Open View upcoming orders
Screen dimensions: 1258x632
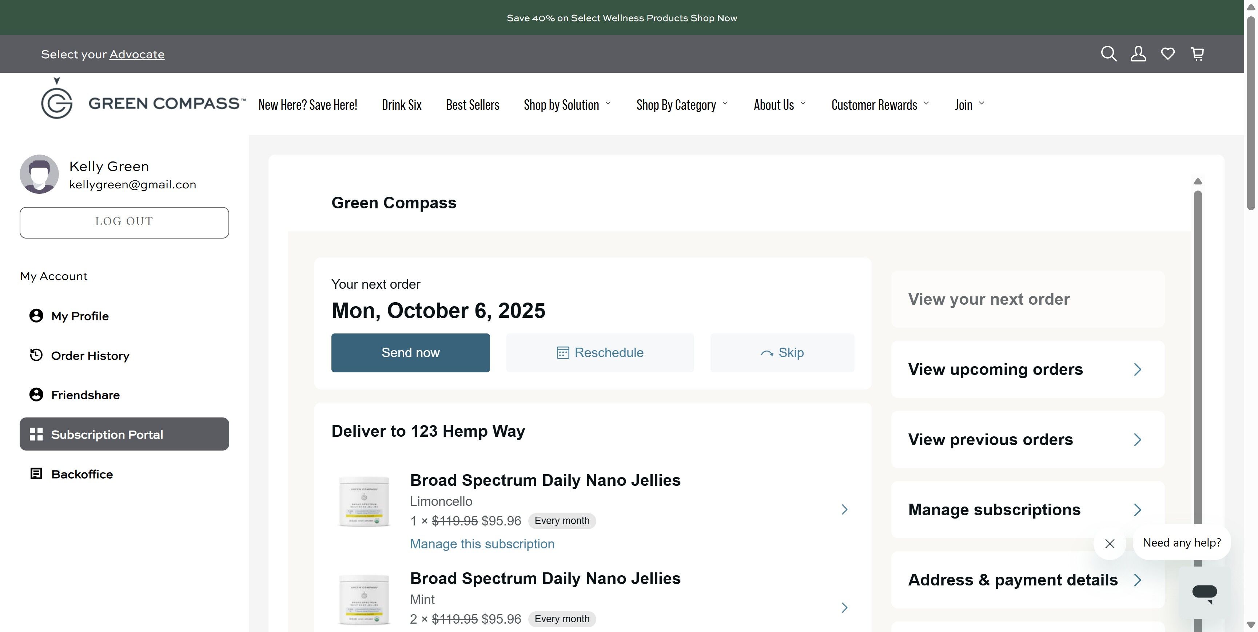coord(1027,369)
